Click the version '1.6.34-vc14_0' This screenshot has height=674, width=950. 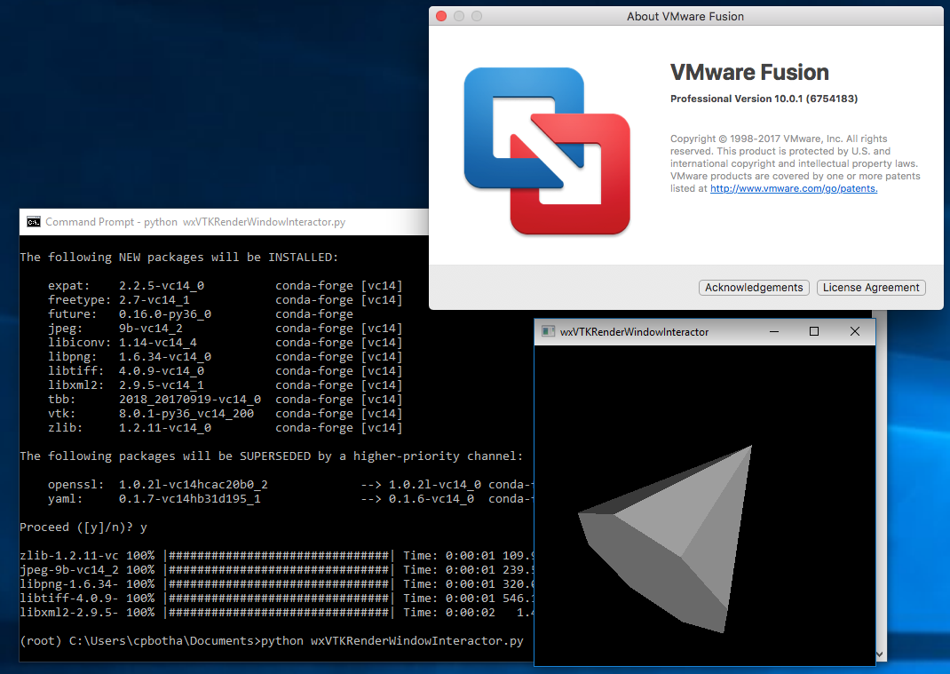[x=165, y=357]
